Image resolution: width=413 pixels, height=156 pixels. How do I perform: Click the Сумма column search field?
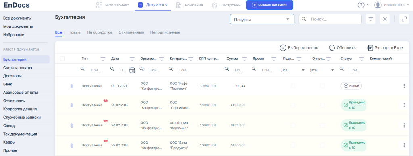236,70
